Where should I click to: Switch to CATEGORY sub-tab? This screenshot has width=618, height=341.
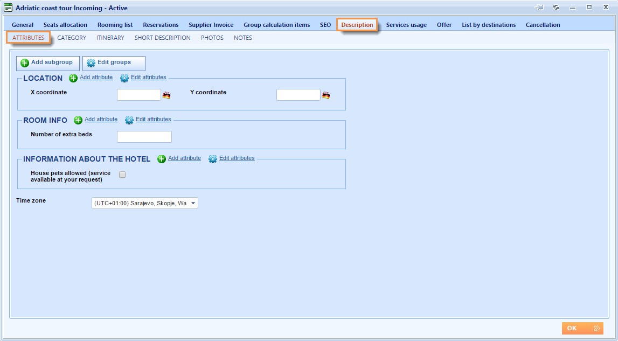click(72, 38)
